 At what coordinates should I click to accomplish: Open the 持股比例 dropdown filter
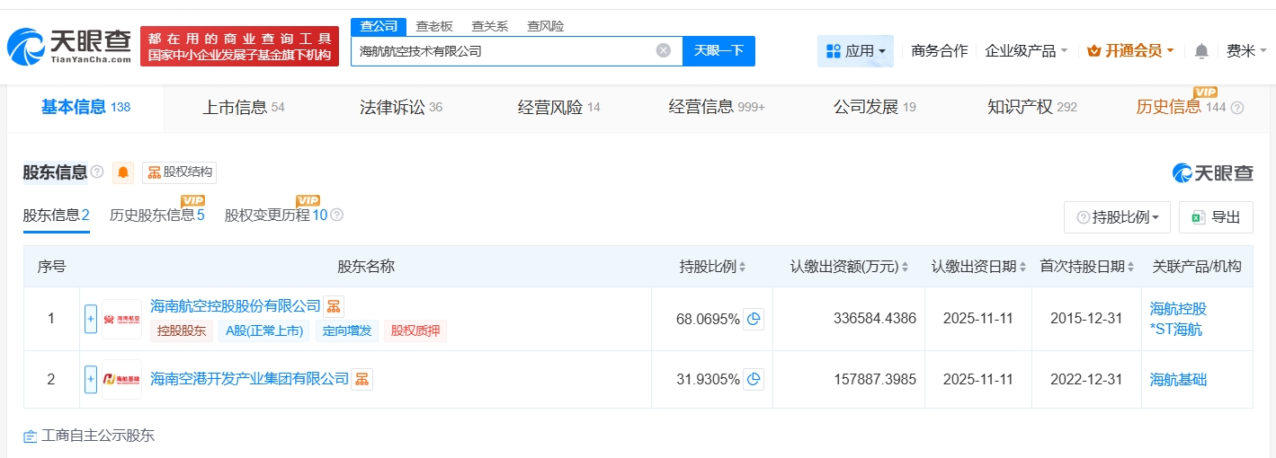click(x=1117, y=217)
